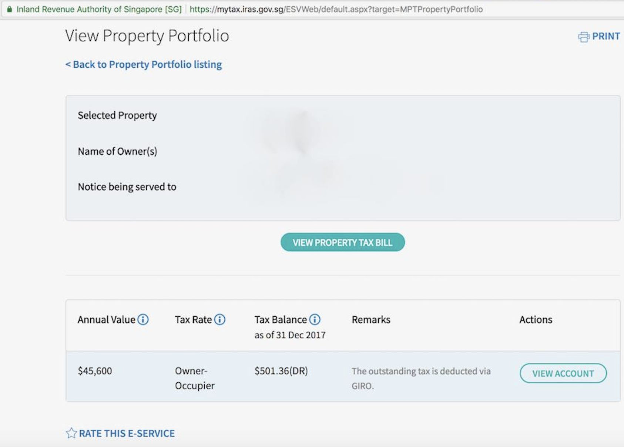Click the browser URL address field

333,9
